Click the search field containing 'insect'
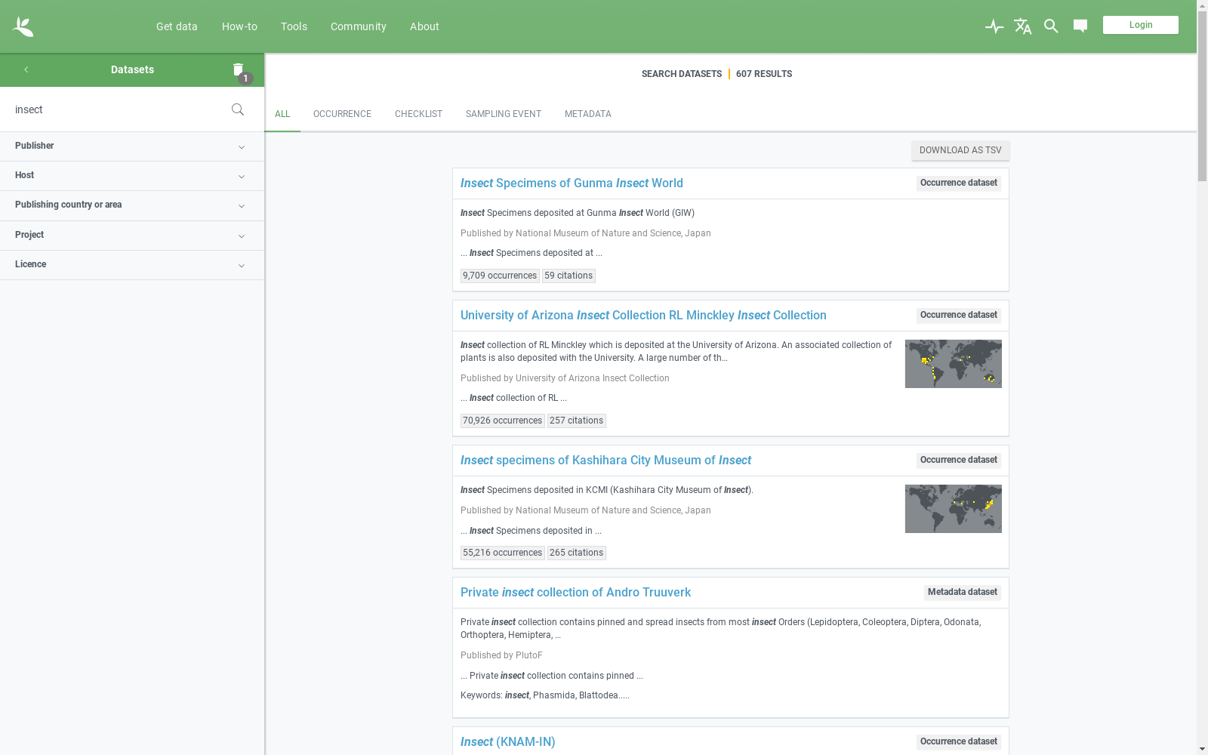Screen dimensions: 1208x755 (x=117, y=109)
